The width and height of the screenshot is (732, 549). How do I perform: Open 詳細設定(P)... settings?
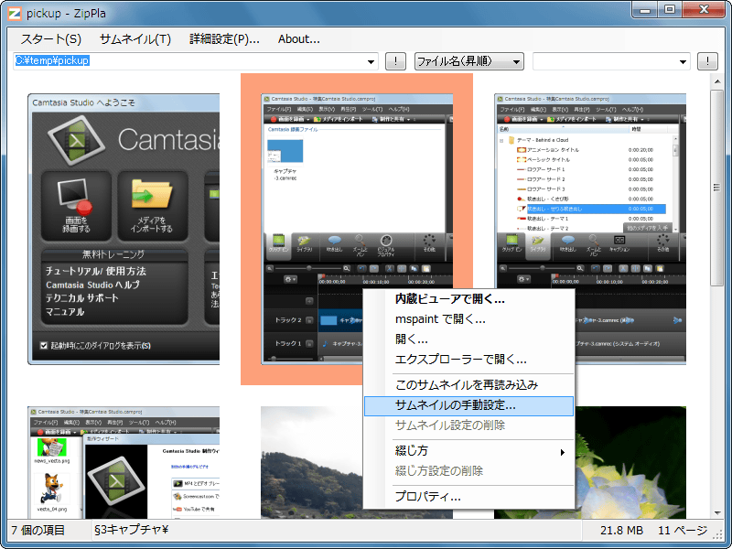coord(224,39)
